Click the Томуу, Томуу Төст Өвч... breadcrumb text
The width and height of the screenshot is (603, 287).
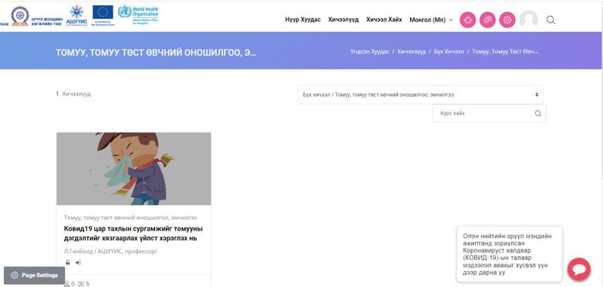tap(505, 51)
